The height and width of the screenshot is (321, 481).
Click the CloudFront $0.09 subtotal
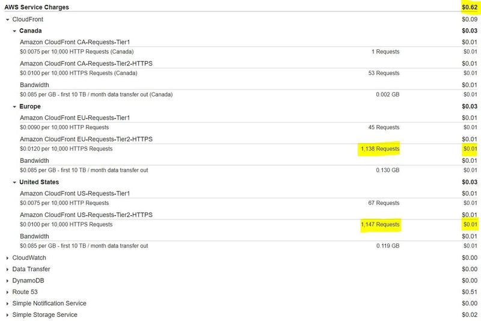pos(470,19)
